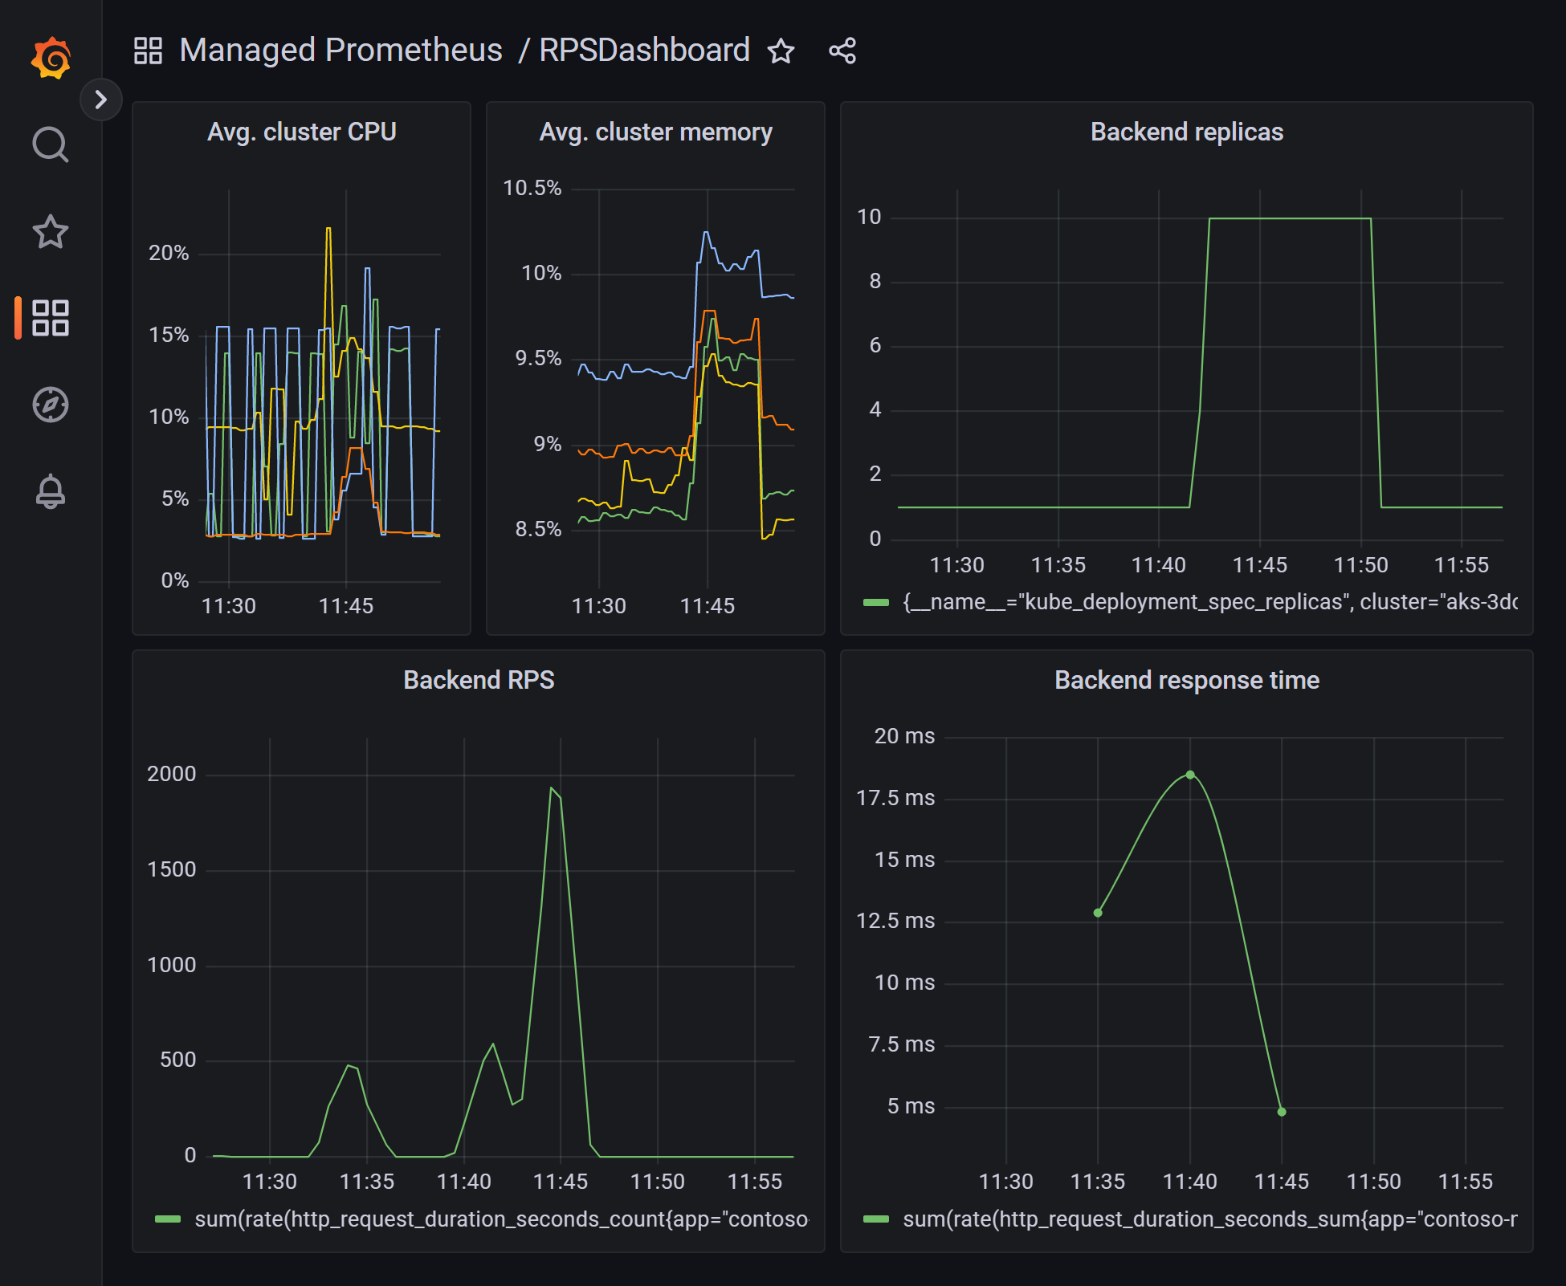The image size is (1566, 1286).
Task: Open the Backend response time panel menu
Action: [x=1186, y=680]
